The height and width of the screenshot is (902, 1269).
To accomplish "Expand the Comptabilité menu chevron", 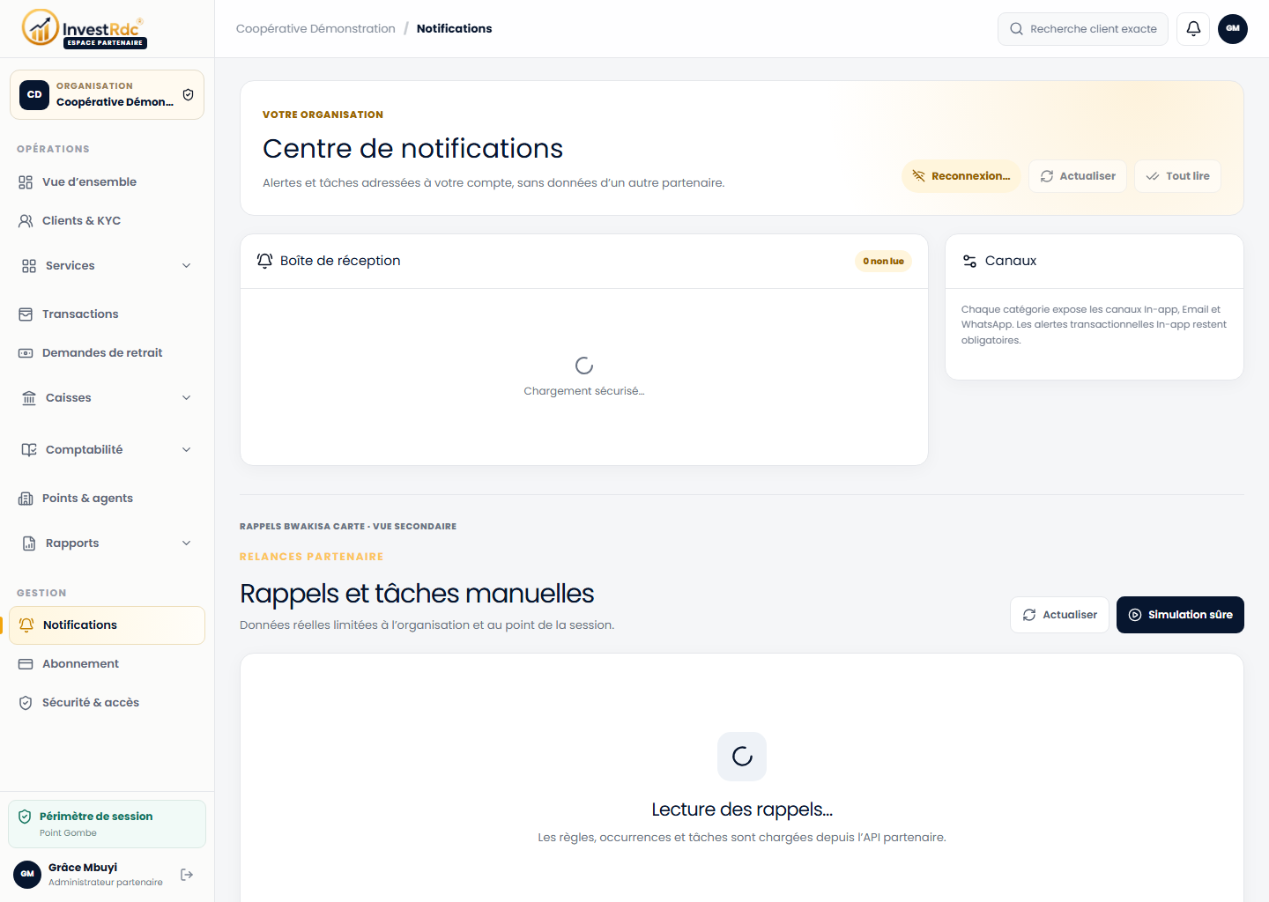I will pyautogui.click(x=186, y=450).
